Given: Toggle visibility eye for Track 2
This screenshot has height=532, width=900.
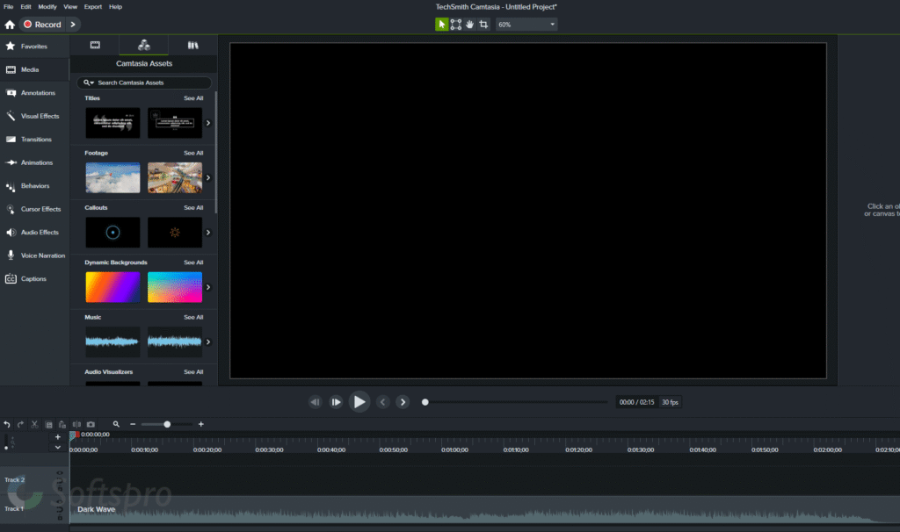Looking at the screenshot, I should [60, 473].
